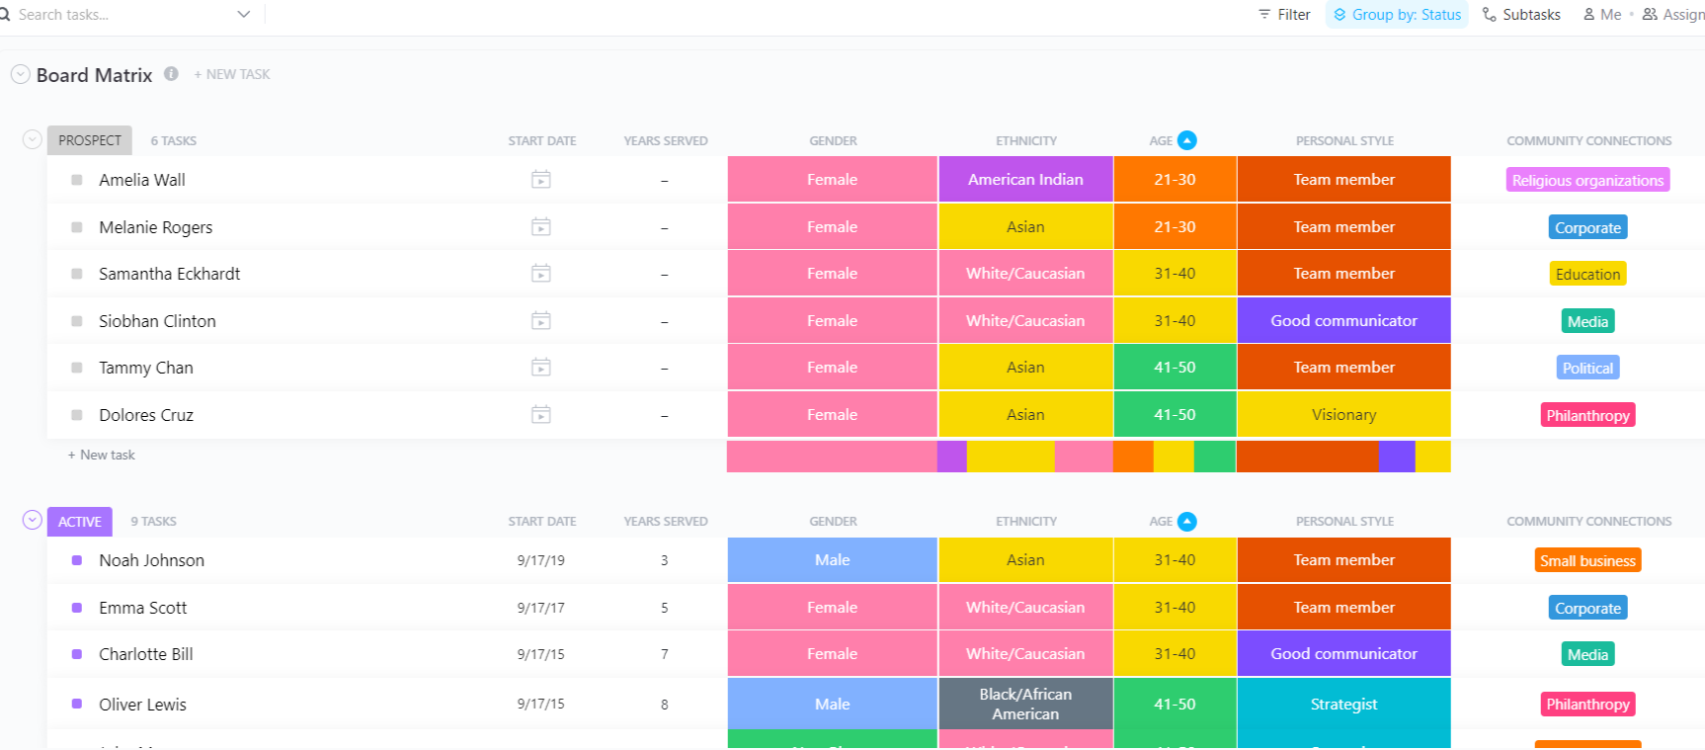Open the Oliver Lewis task
1705x750 pixels.
click(143, 705)
